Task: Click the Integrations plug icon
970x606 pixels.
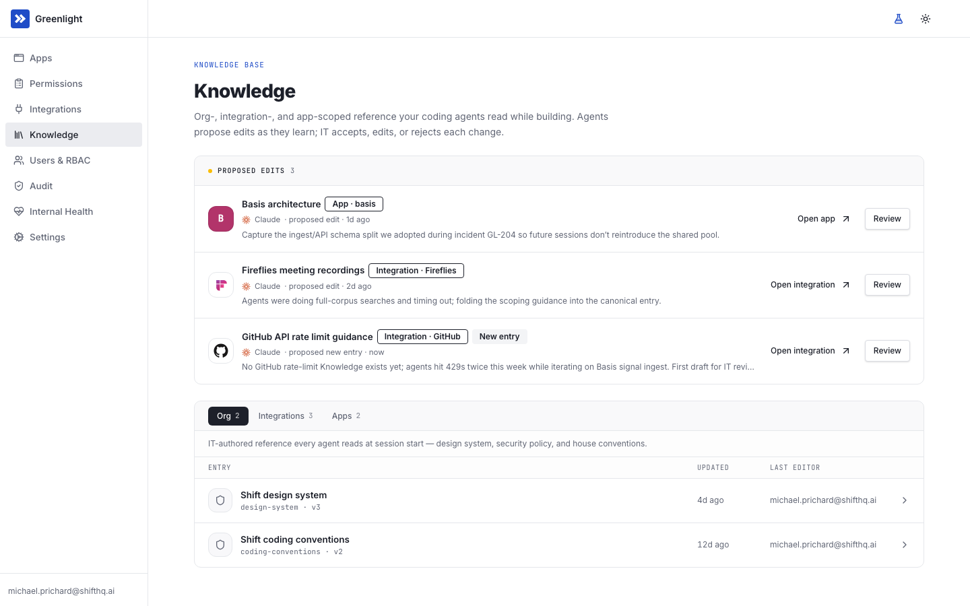Action: tap(19, 109)
